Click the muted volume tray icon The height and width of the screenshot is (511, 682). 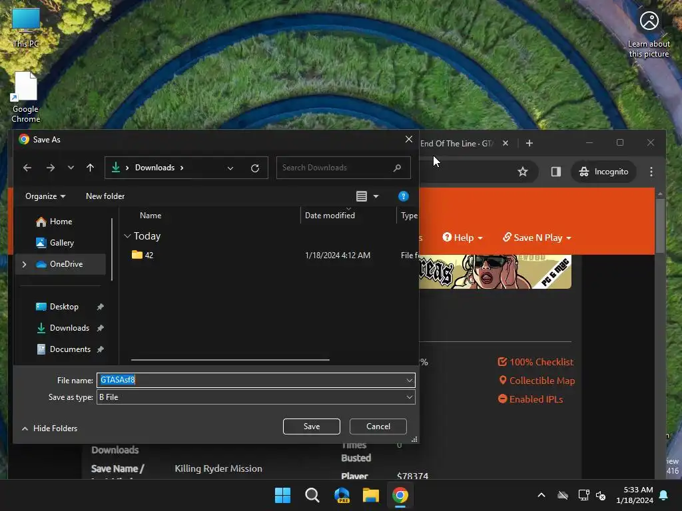click(601, 495)
